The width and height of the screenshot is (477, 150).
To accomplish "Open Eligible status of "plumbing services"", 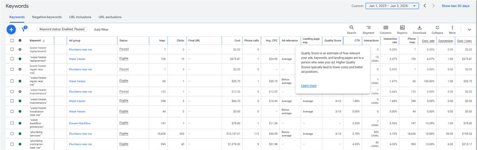I will pyautogui.click(x=124, y=134).
